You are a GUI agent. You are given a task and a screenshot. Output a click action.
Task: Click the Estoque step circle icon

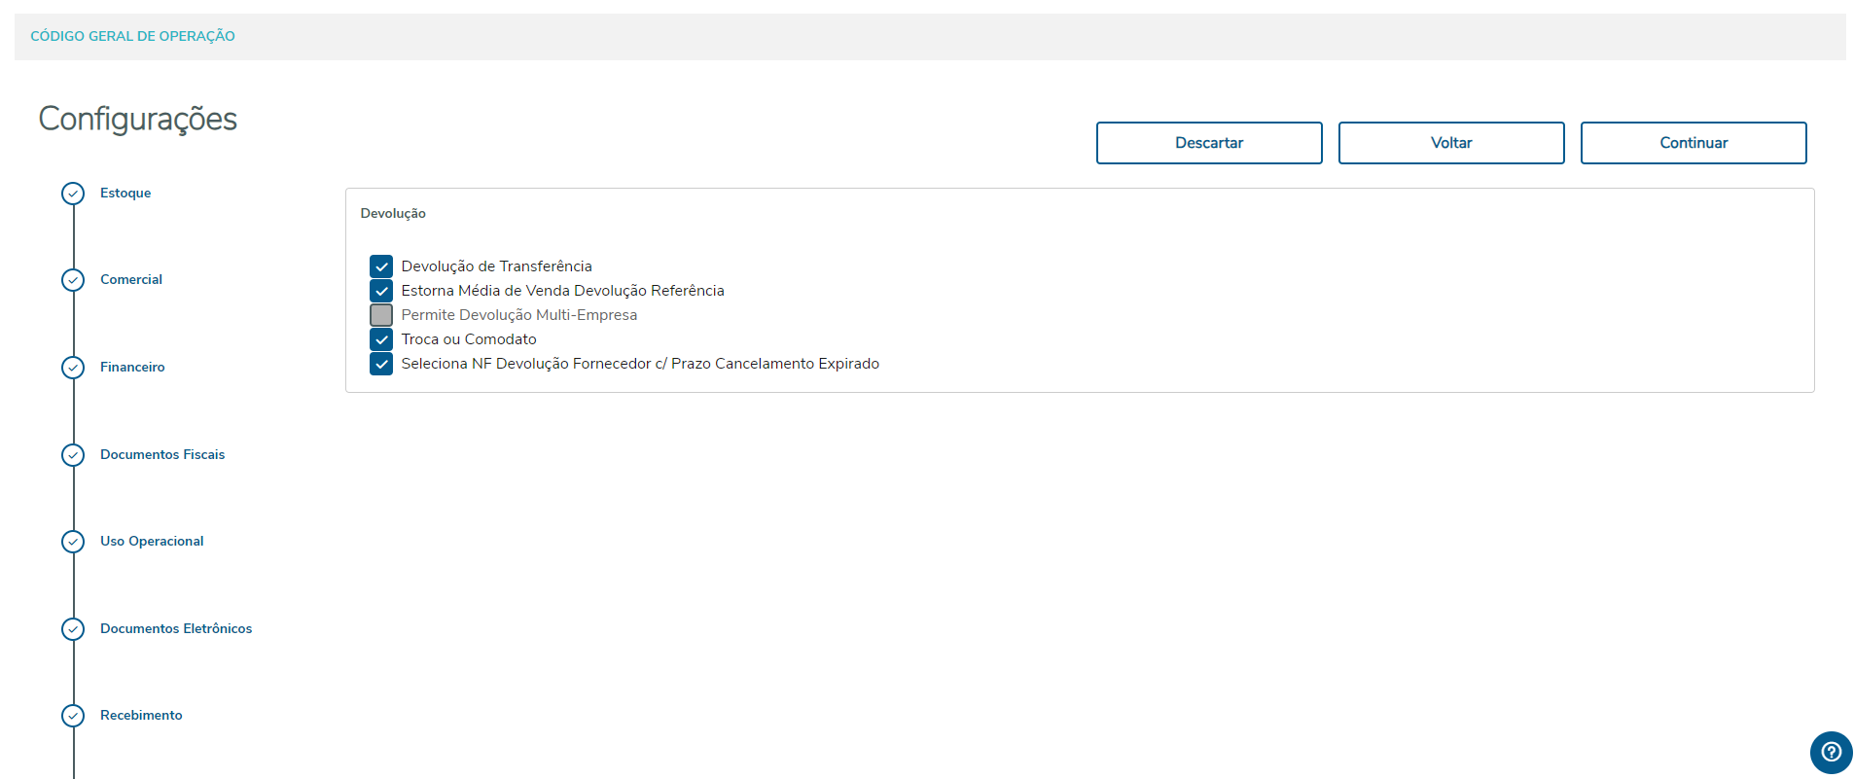coord(73,194)
